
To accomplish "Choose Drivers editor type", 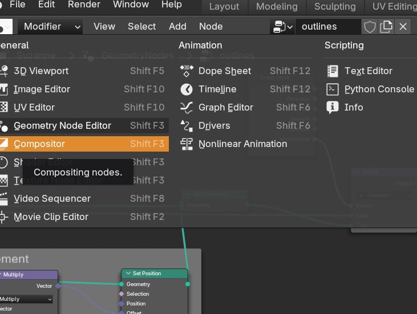I will 245,125.
